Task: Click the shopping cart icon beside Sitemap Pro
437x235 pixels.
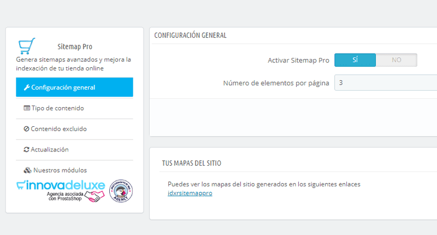Action: (x=26, y=45)
